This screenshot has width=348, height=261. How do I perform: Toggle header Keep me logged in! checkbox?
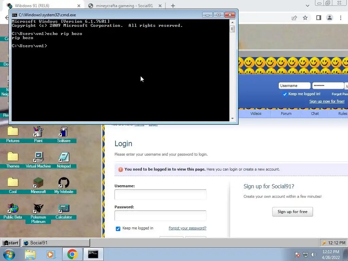click(x=285, y=94)
